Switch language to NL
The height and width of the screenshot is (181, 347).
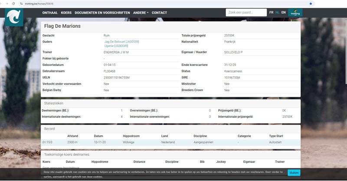[x=277, y=13]
